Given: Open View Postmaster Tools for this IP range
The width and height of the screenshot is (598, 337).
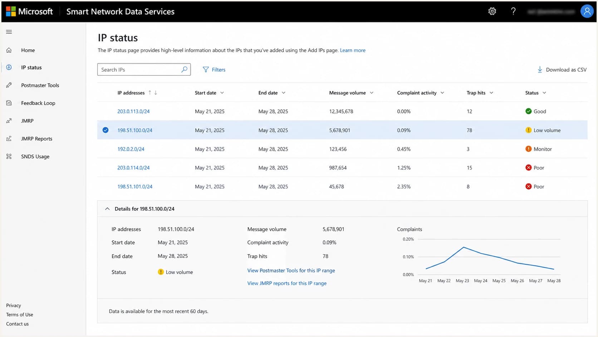Looking at the screenshot, I should 291,270.
